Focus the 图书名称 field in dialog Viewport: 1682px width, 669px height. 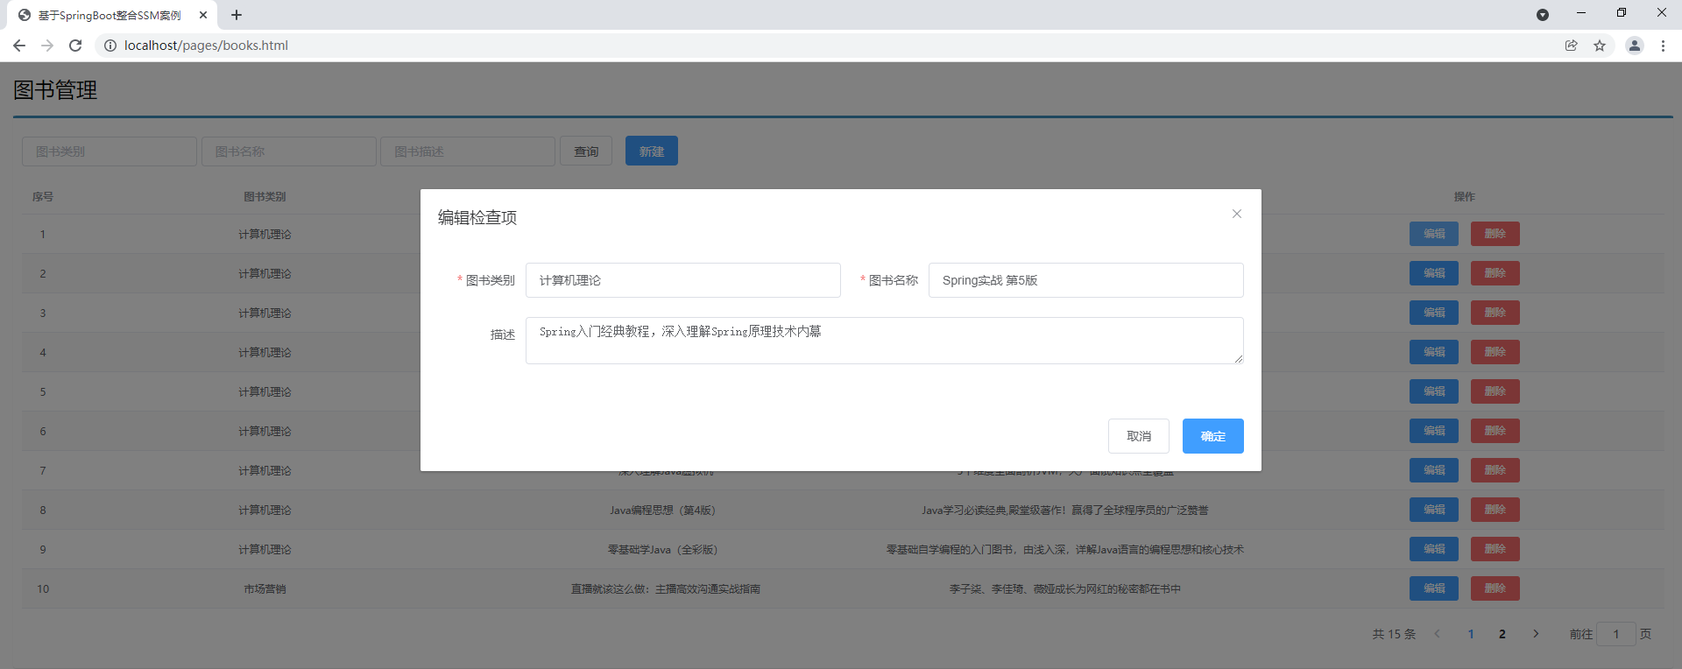[1085, 280]
